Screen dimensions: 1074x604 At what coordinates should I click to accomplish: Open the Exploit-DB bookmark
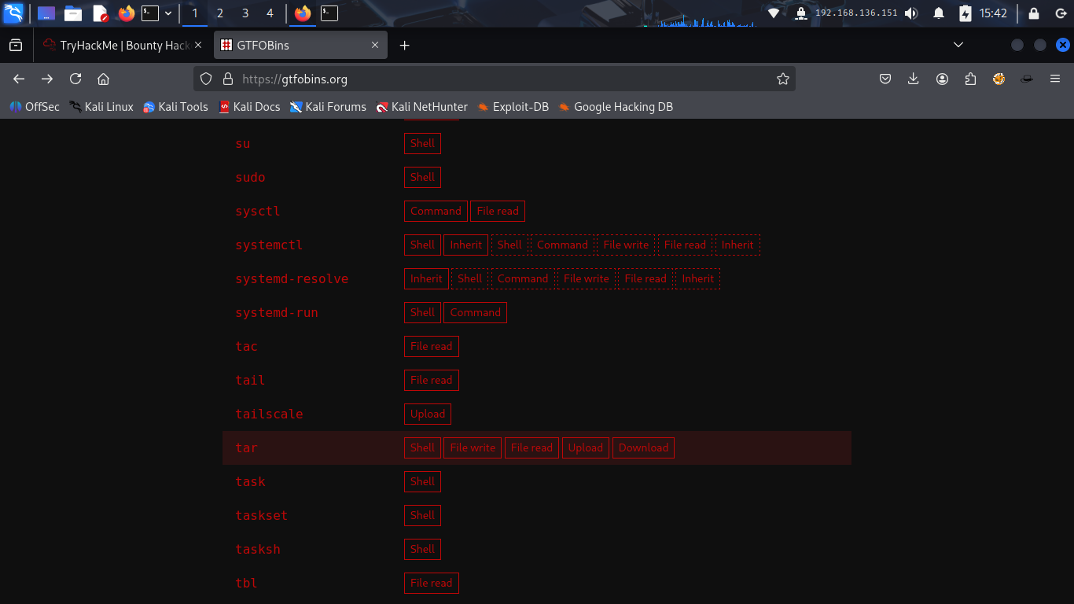pyautogui.click(x=513, y=107)
